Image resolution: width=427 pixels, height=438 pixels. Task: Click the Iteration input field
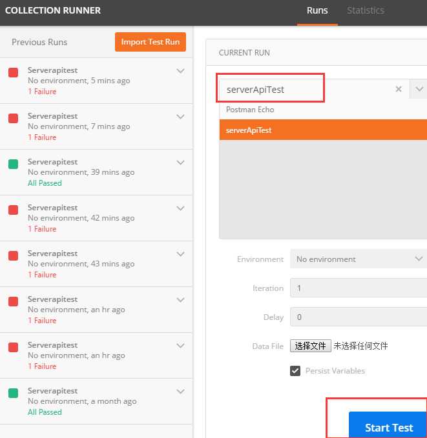pyautogui.click(x=359, y=288)
